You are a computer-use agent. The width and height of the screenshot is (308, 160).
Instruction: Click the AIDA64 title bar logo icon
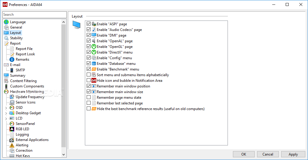click(x=5, y=4)
